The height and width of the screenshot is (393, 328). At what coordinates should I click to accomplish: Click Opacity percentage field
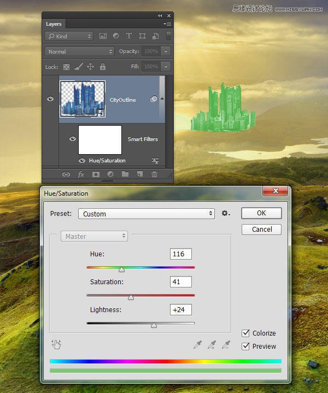151,51
